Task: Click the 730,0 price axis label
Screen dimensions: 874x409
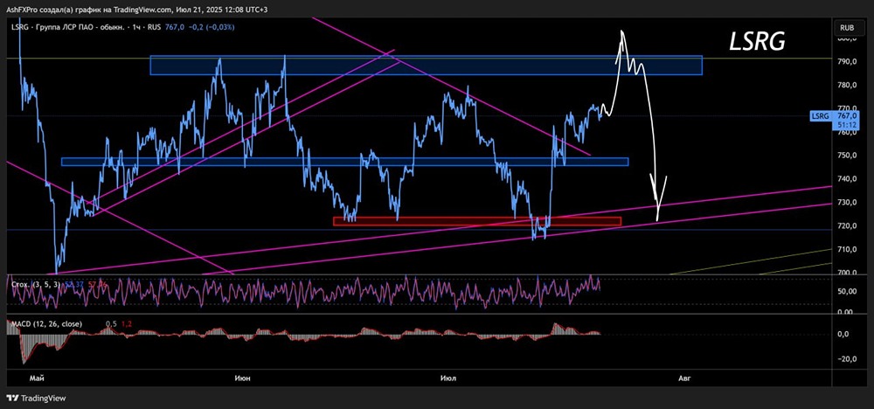Action: click(846, 202)
